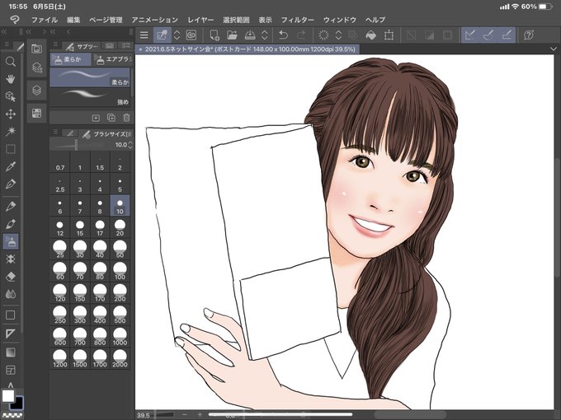Image resolution: width=561 pixels, height=420 pixels.
Task: Open the command bar hamburger menu
Action: [x=144, y=35]
